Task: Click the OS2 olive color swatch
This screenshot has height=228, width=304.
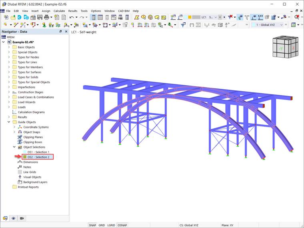Action: 25,157
